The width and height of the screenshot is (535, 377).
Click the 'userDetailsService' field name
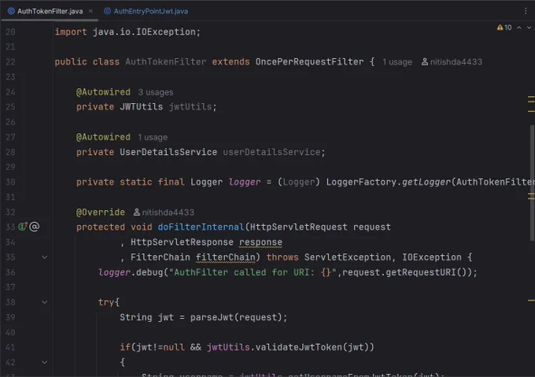(x=271, y=152)
